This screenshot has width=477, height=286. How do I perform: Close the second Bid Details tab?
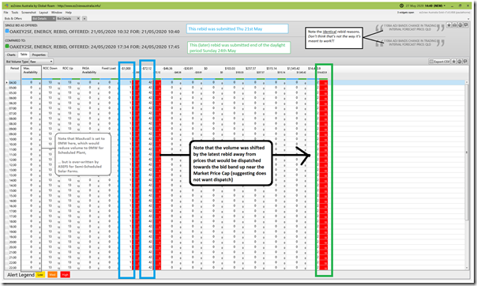point(78,18)
